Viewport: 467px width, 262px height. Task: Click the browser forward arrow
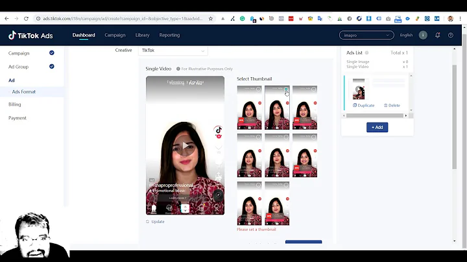pyautogui.click(x=16, y=18)
